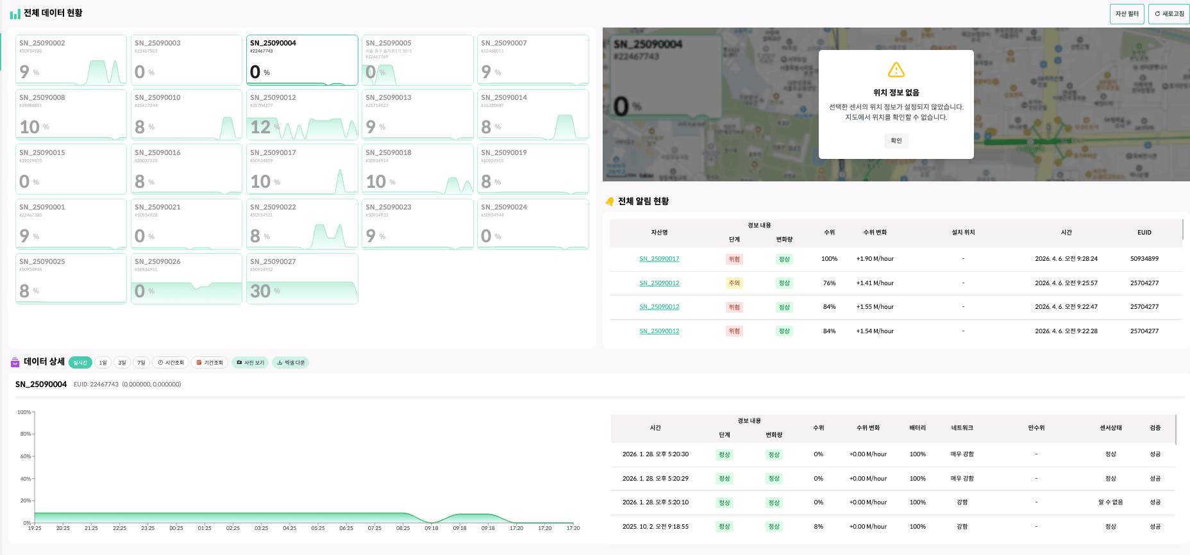Sort by the 시간 column in alarm table
The height and width of the screenshot is (555, 1190).
click(1066, 233)
